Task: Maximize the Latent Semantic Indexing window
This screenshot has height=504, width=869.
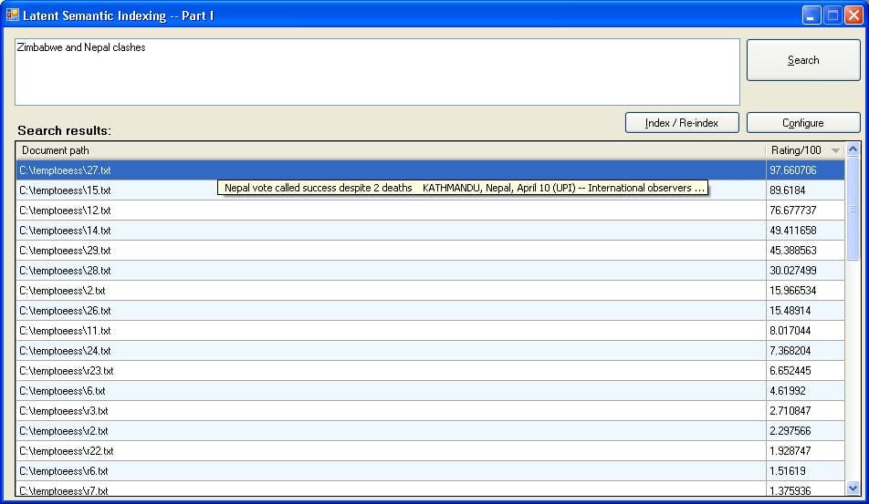Action: [832, 15]
